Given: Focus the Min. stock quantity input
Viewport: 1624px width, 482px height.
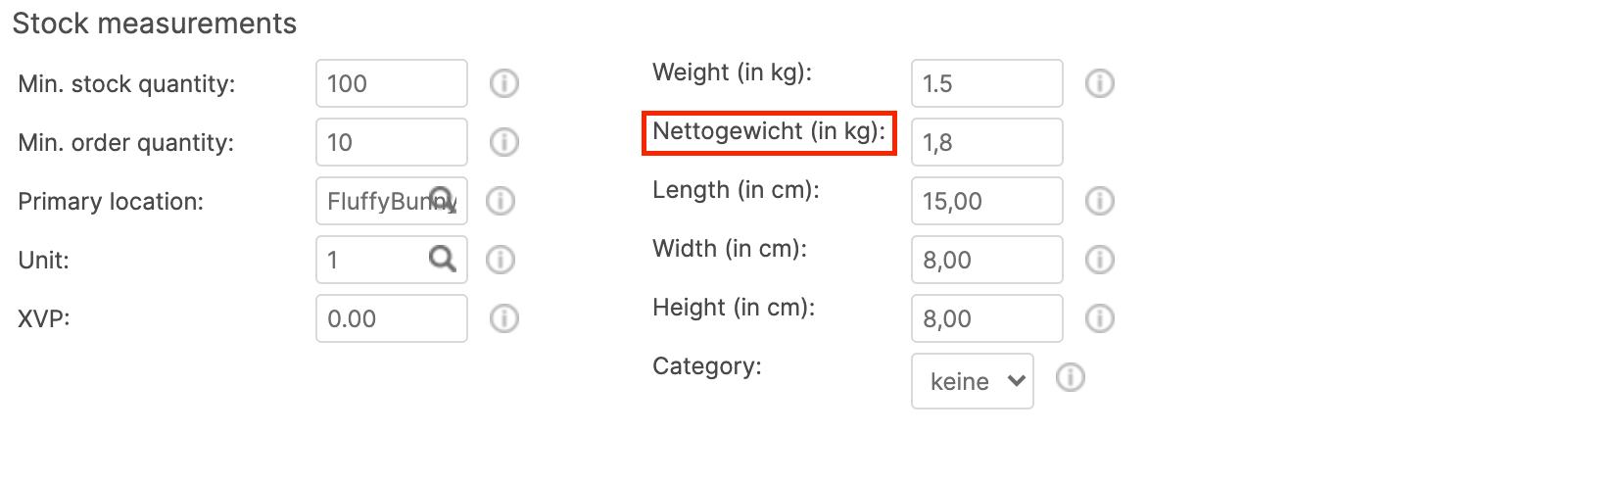Looking at the screenshot, I should click(x=392, y=83).
